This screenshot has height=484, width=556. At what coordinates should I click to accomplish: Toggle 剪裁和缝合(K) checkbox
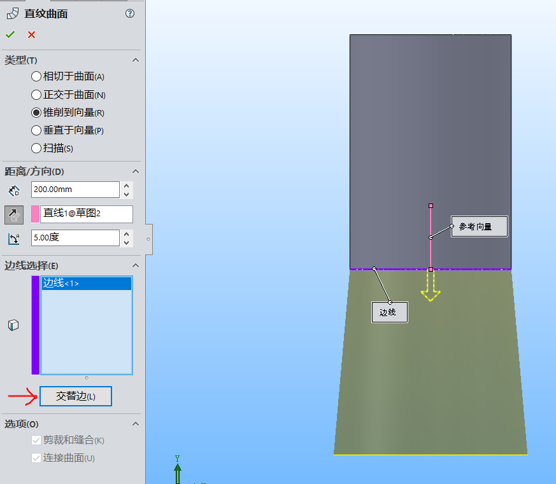click(36, 440)
